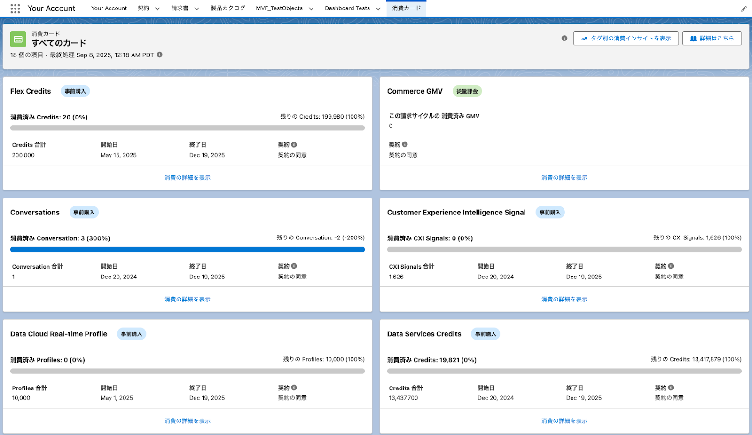This screenshot has width=752, height=435.
Task: Click the 契約 info icon in Flex Credits card
Action: [x=294, y=144]
